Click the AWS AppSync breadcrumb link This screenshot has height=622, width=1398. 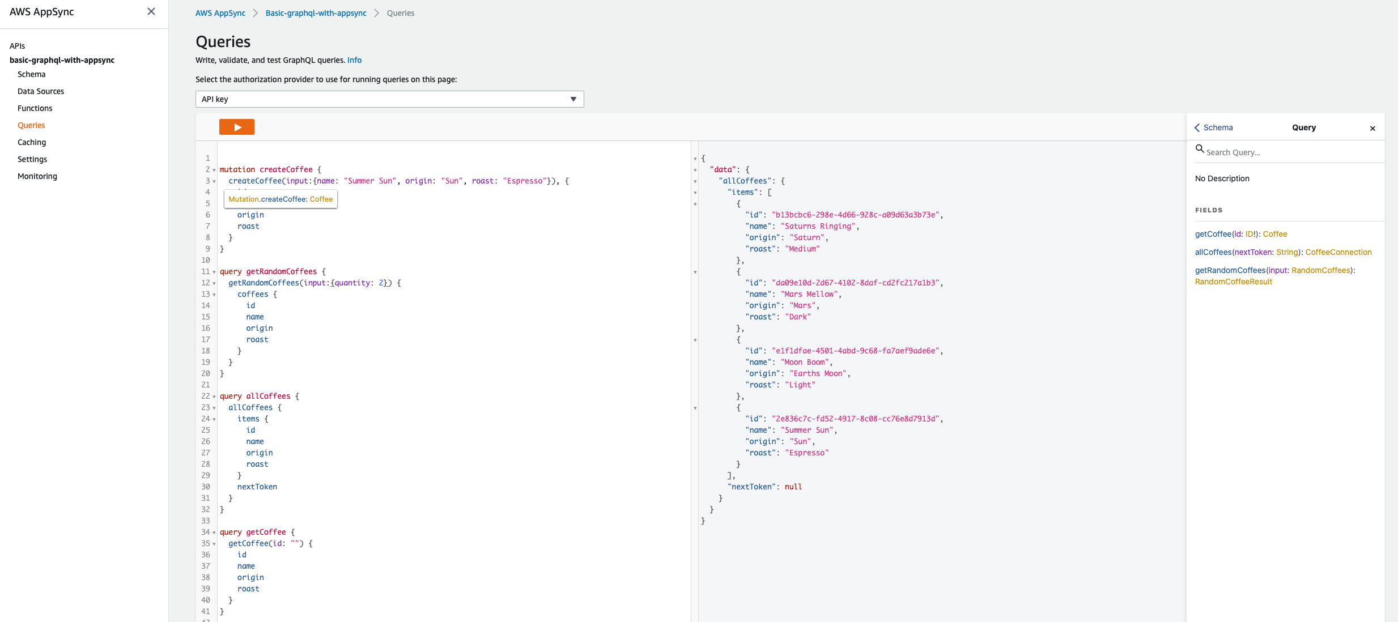click(220, 13)
